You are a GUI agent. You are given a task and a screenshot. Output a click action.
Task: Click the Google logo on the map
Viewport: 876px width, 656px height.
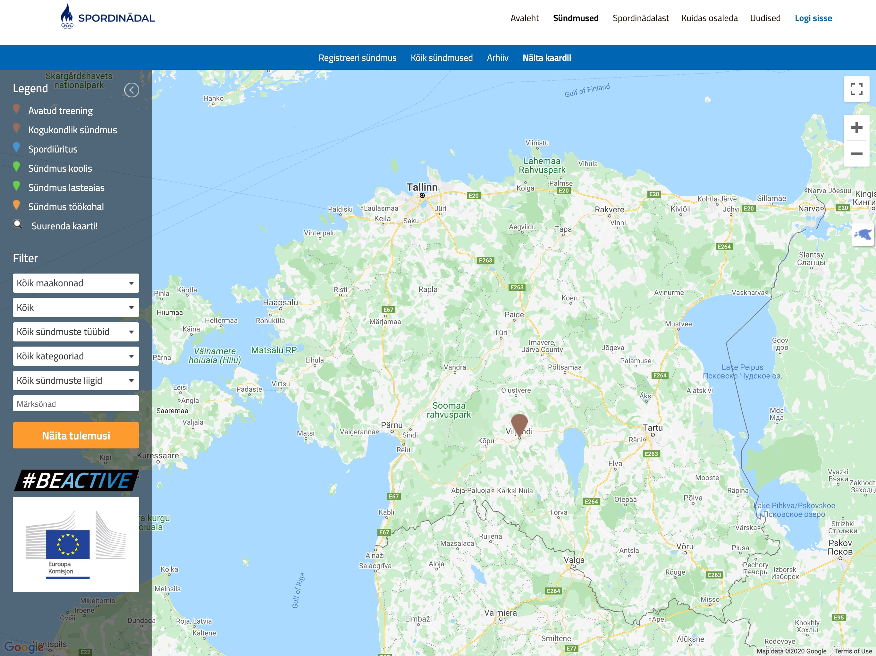click(x=24, y=647)
